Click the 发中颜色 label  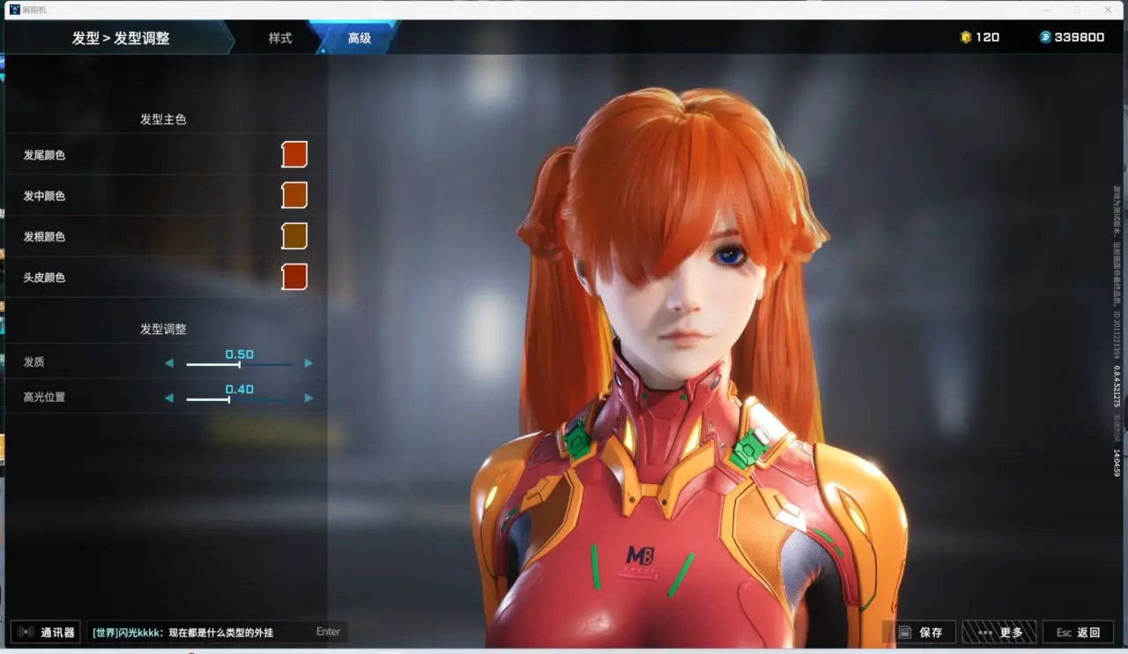pyautogui.click(x=44, y=196)
